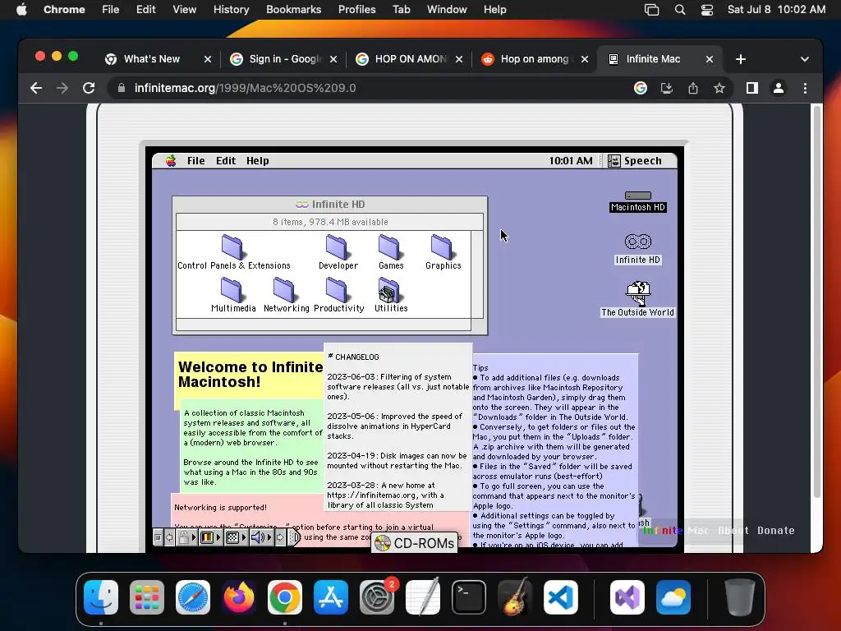Select the Macintosh HD desktop drive
This screenshot has width=841, height=631.
point(637,202)
